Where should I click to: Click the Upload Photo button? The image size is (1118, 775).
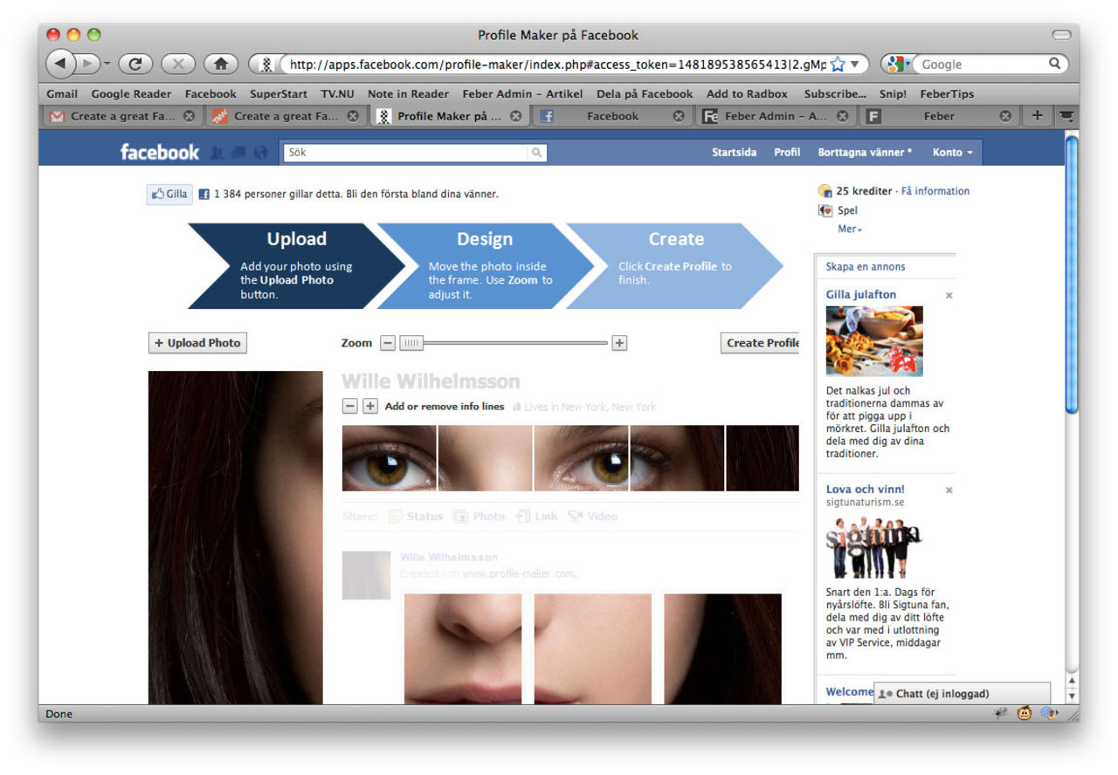197,343
